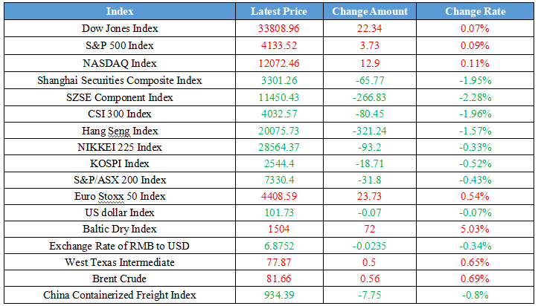538x306 pixels.
Task: Click Baltic Dry Index change rate 5.03%
Action: 475,229
